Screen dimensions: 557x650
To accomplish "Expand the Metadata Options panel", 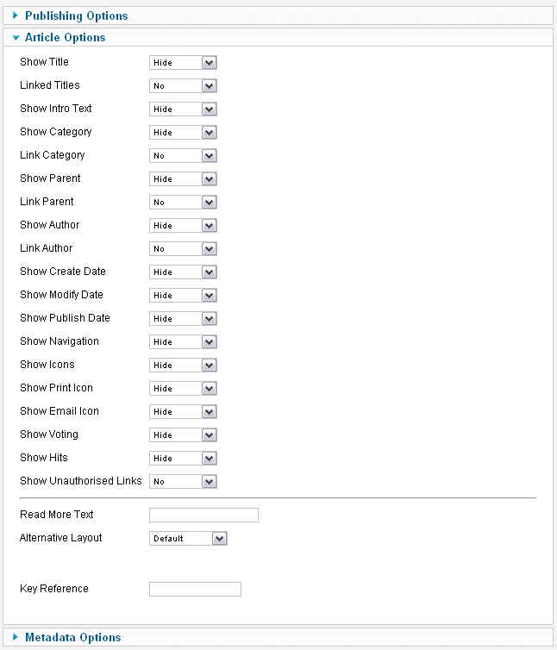I will 73,637.
